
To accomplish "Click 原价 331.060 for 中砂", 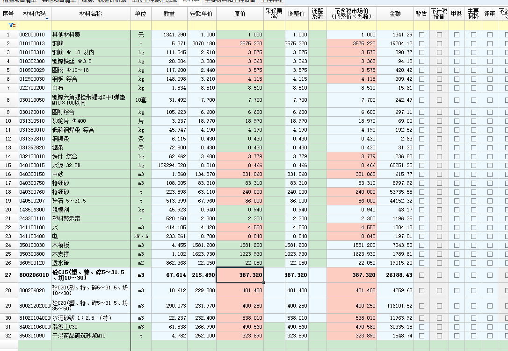I will [240, 174].
